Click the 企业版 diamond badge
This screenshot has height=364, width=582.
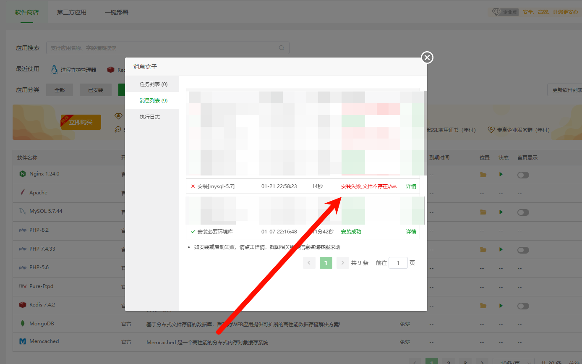click(505, 12)
